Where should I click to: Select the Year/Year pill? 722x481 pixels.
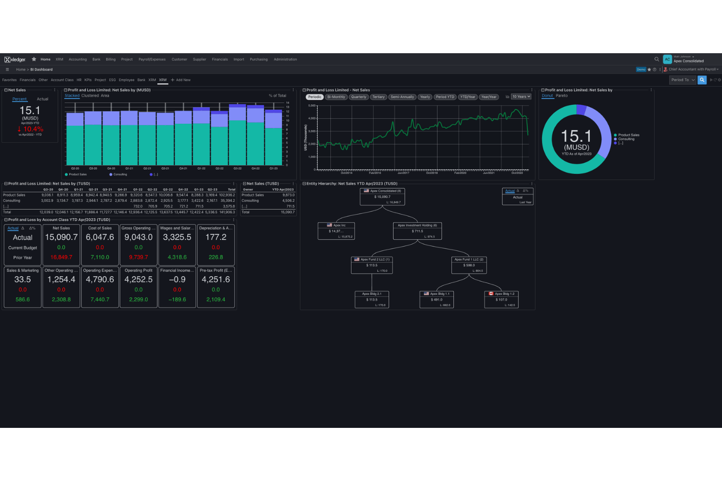(489, 97)
